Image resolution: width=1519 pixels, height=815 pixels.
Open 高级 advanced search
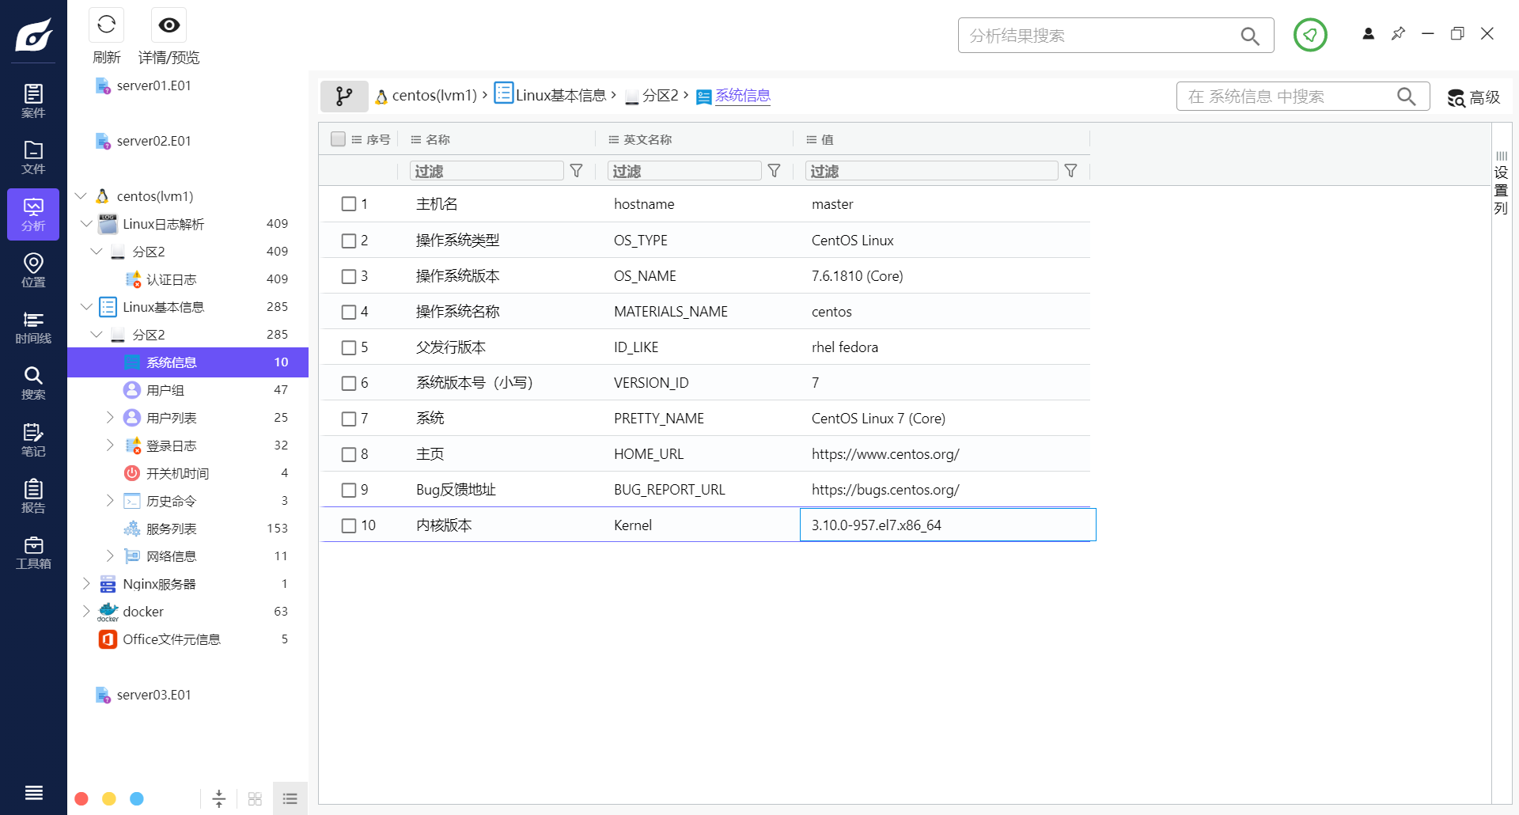1473,97
